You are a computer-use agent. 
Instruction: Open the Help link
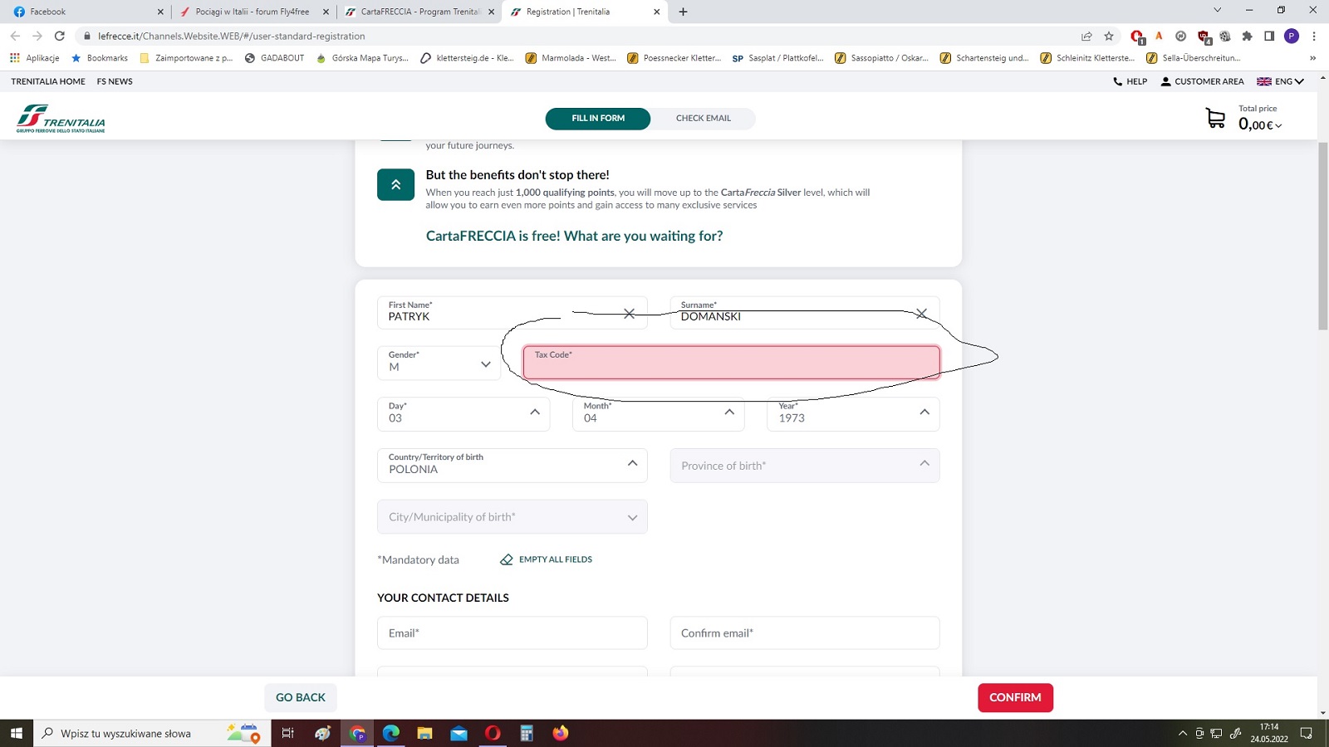pyautogui.click(x=1130, y=81)
